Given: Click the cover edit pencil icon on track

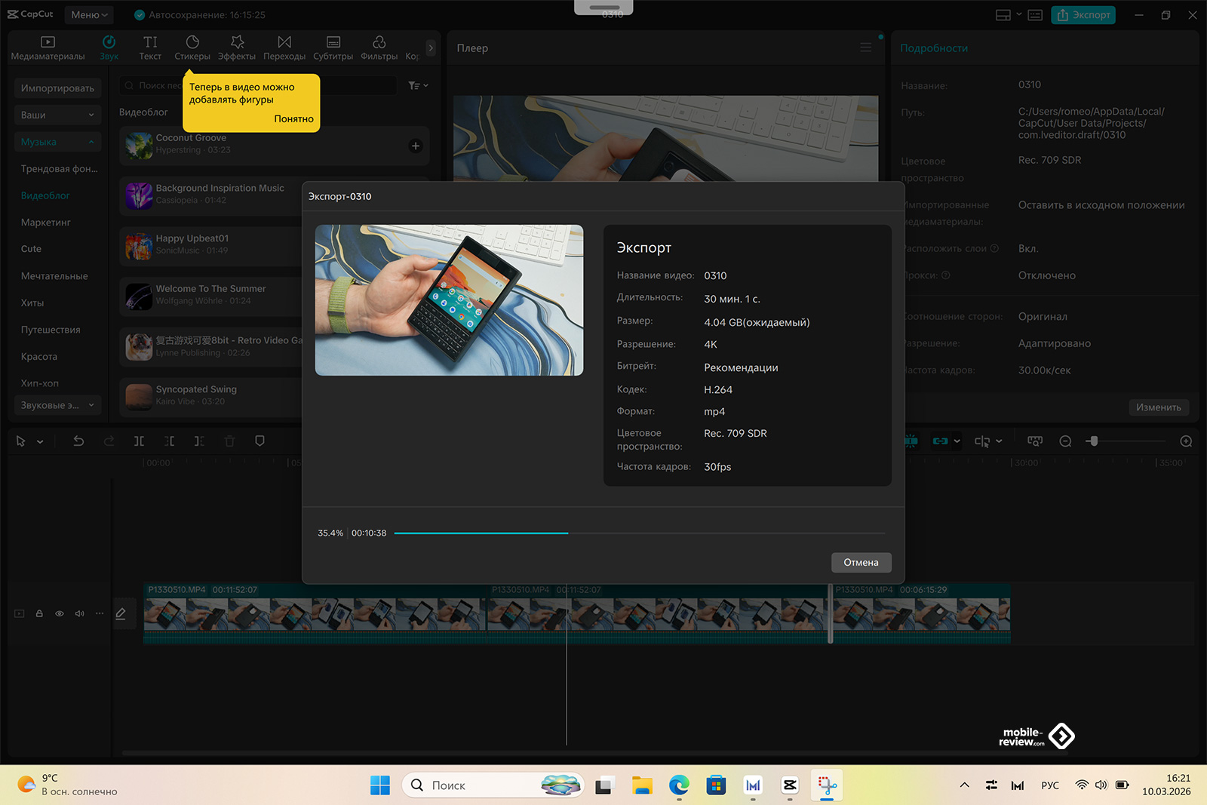Looking at the screenshot, I should click(x=121, y=614).
